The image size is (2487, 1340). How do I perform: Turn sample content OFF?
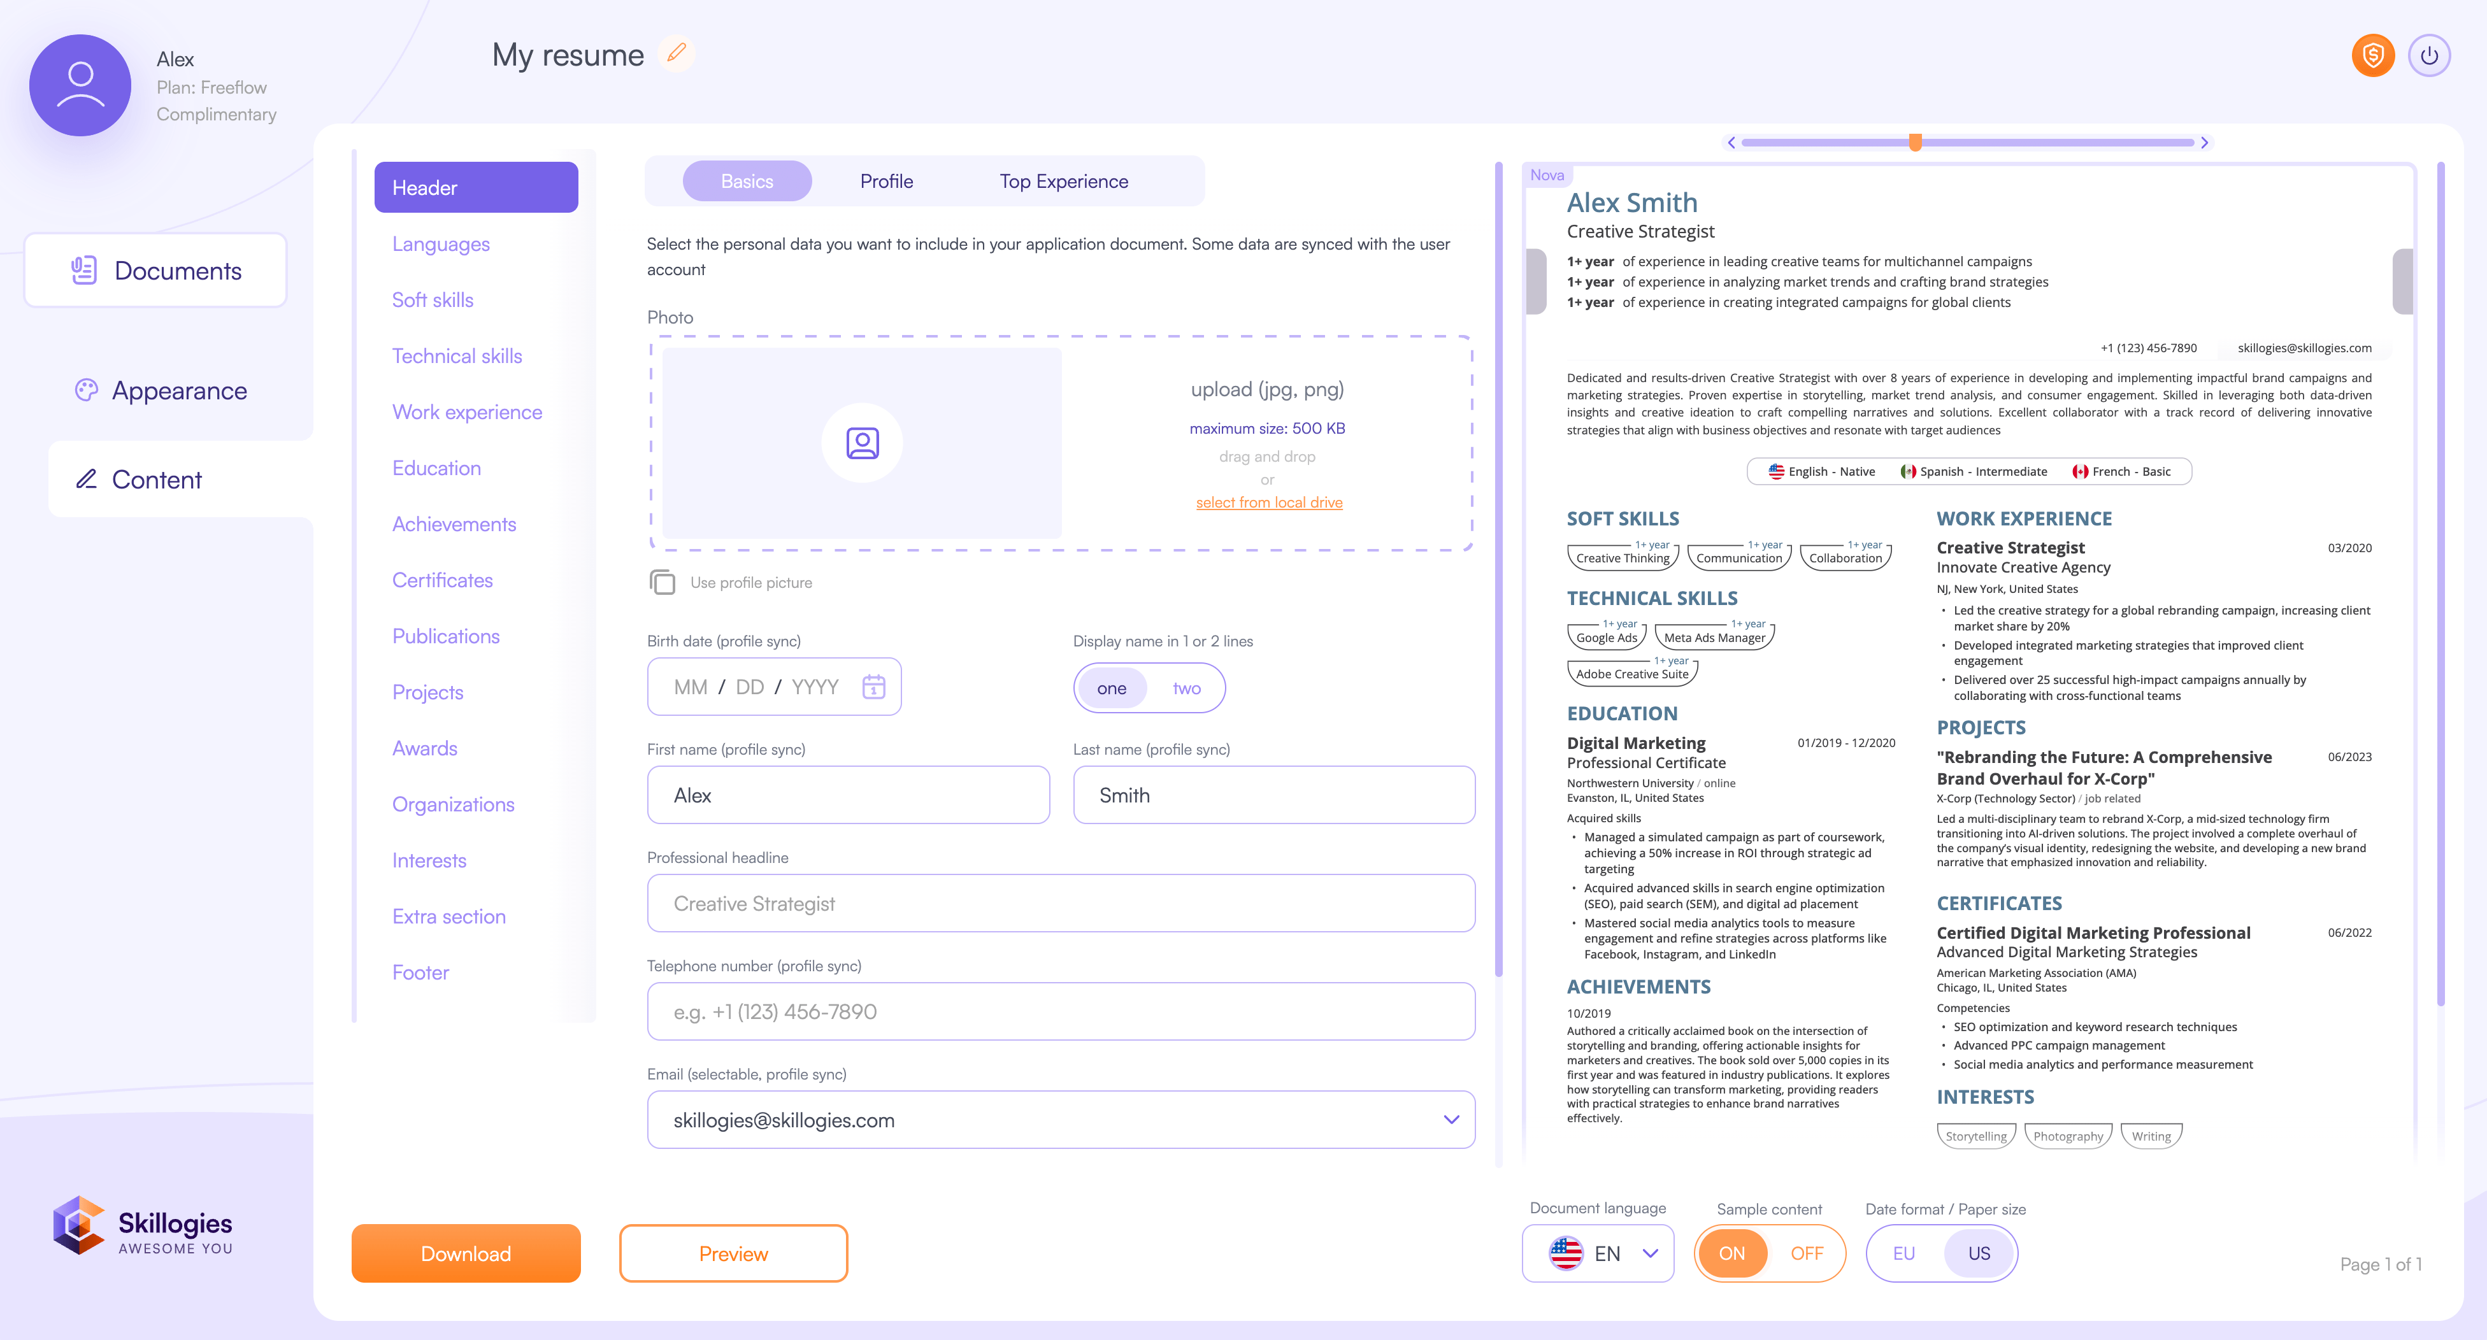[1805, 1253]
